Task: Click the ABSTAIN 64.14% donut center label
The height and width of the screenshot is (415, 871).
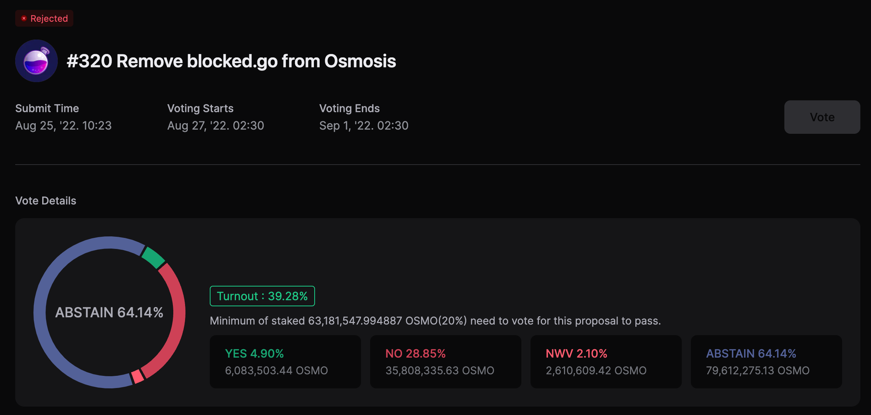Action: [109, 312]
